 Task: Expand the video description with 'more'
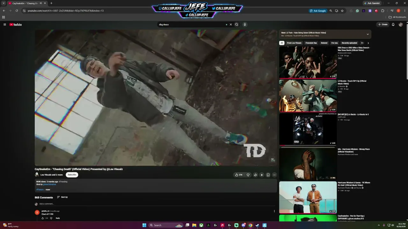coord(48,190)
